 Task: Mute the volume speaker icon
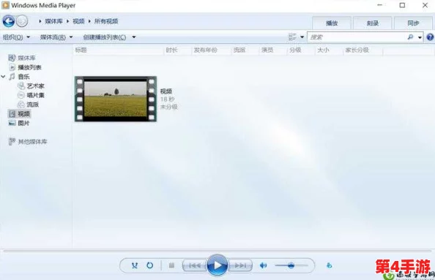[x=263, y=265]
